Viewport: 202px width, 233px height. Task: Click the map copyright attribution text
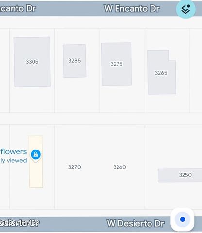click(x=19, y=223)
